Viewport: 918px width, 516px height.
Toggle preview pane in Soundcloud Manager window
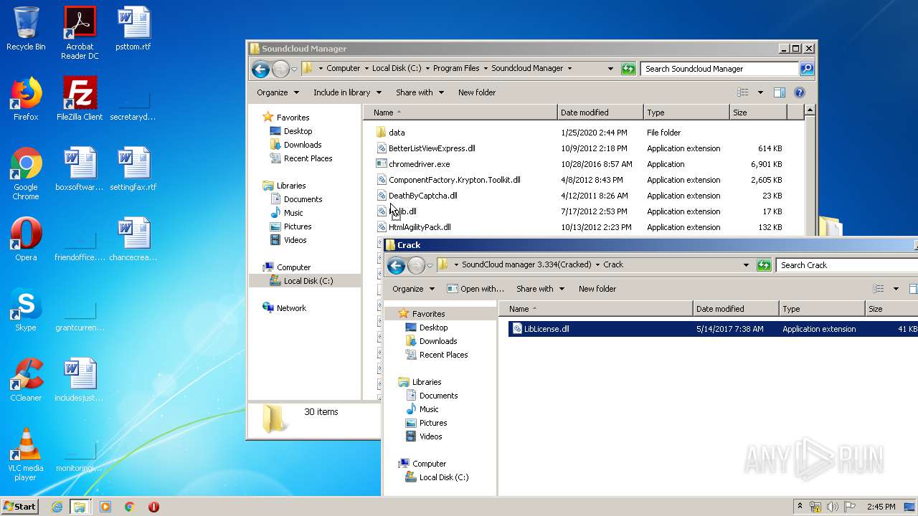[780, 92]
